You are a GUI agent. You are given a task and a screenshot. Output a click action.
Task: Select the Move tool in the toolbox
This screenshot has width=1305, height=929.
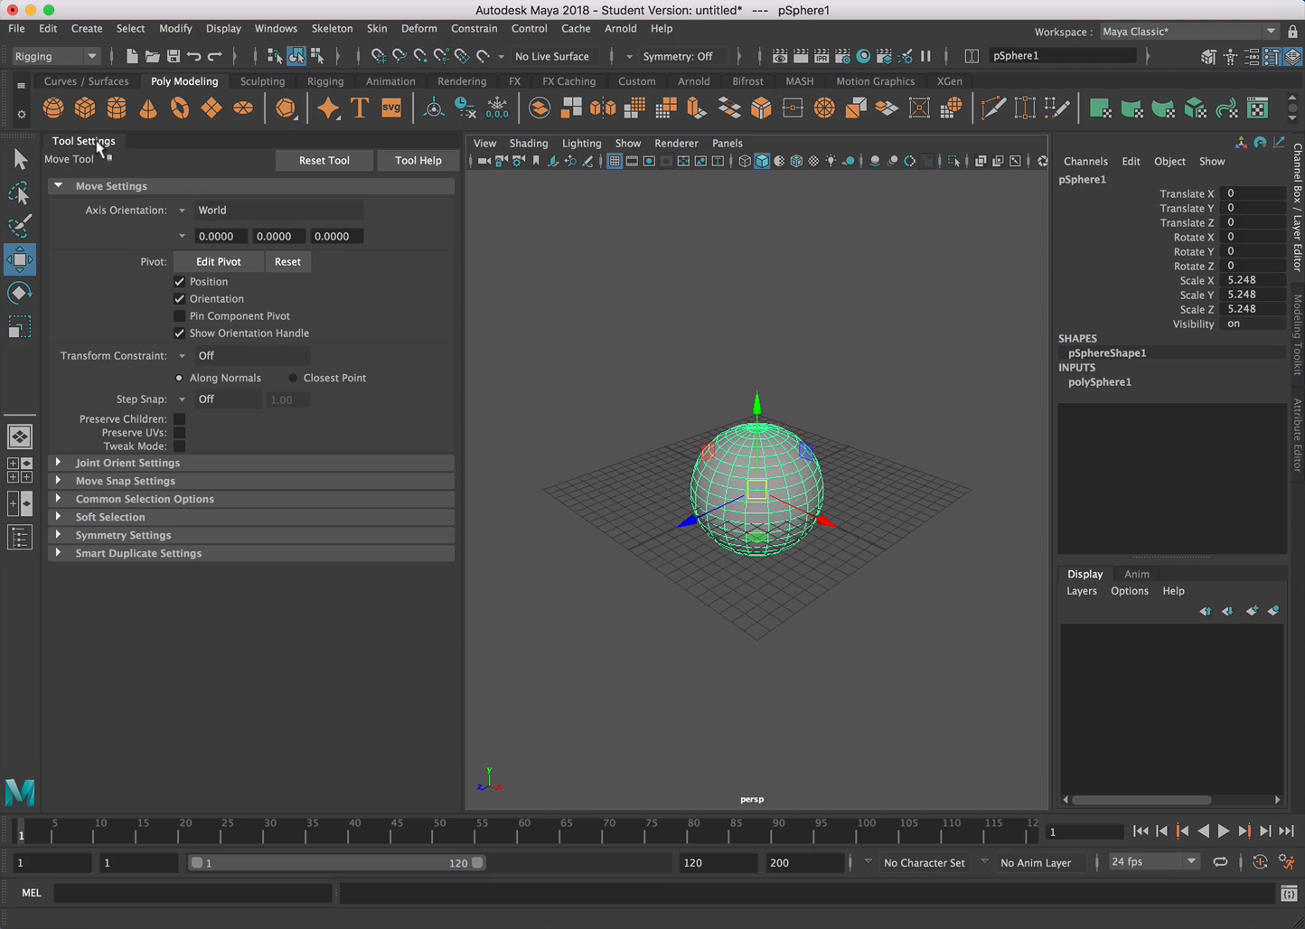point(19,259)
